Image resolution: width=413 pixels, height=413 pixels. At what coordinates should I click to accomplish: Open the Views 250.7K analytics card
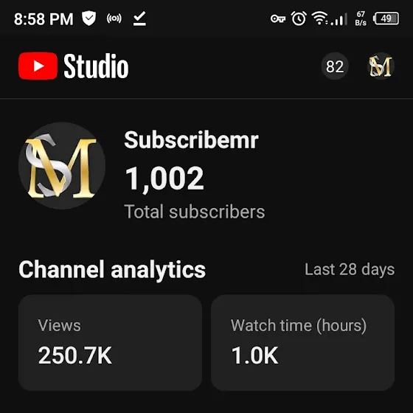(x=110, y=342)
